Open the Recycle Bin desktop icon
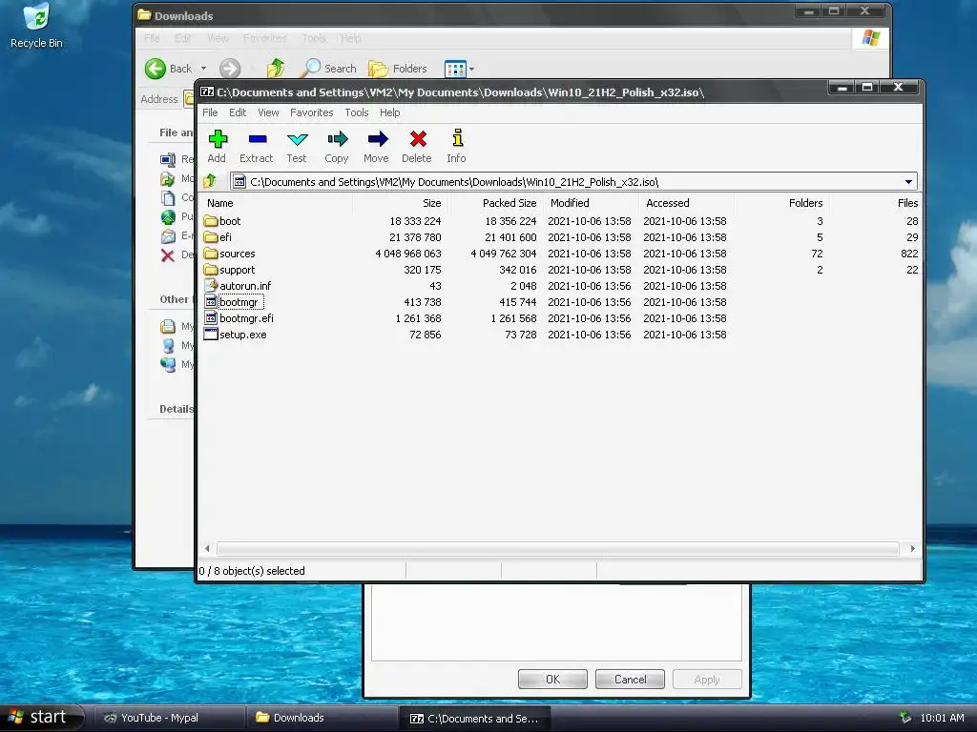The height and width of the screenshot is (732, 977). (x=36, y=26)
